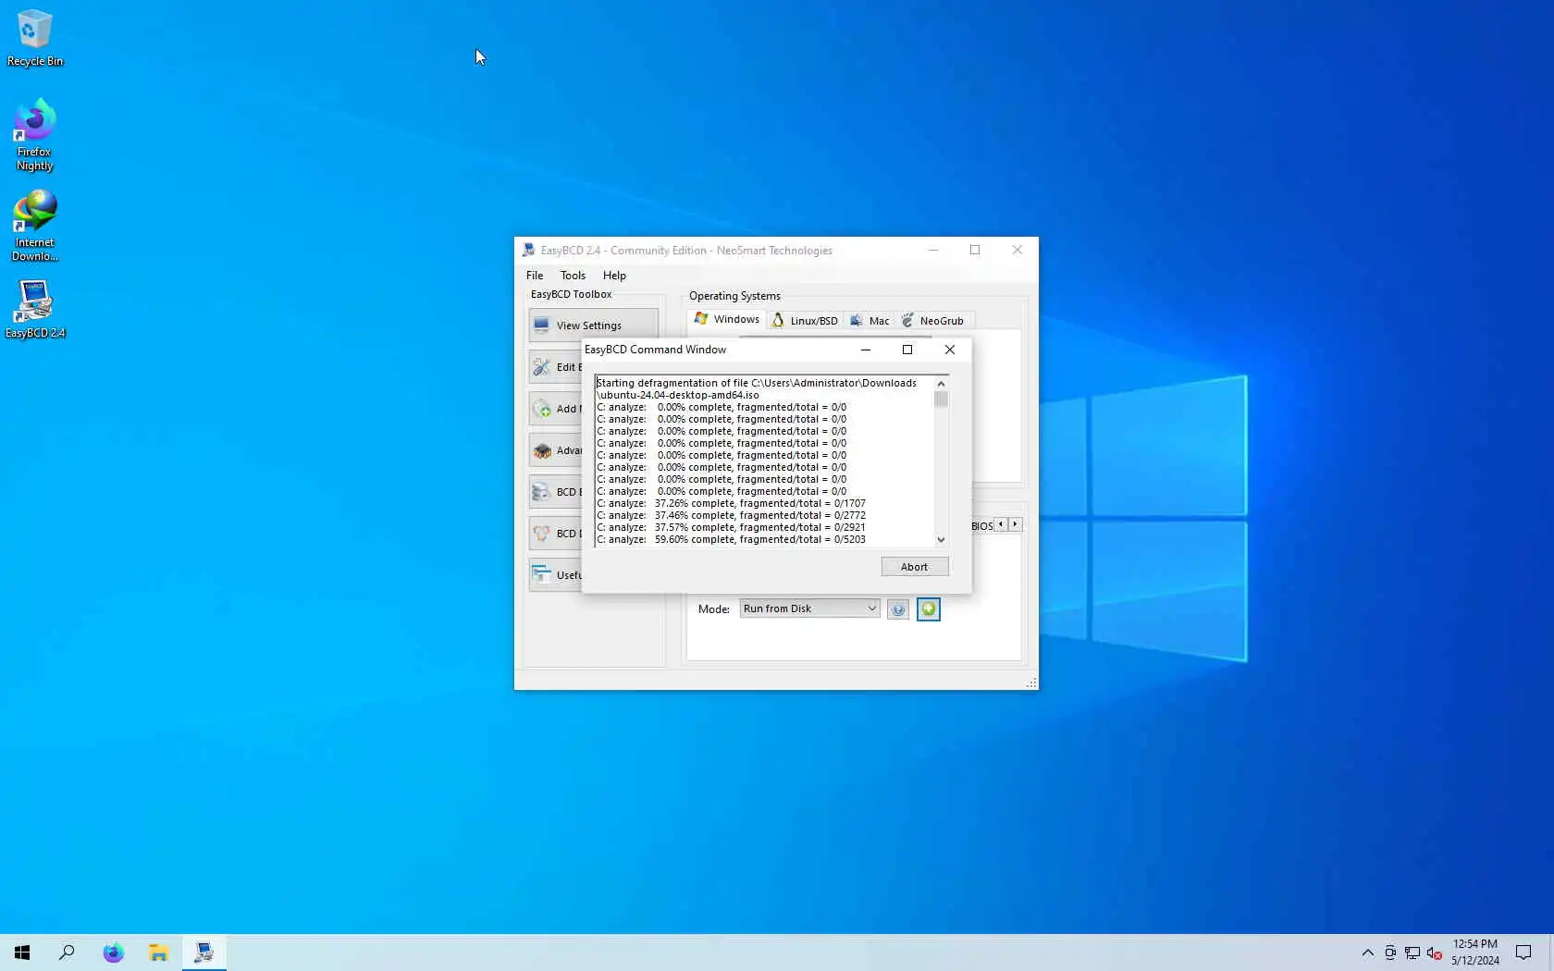This screenshot has width=1554, height=971.
Task: Click the 'Mode:' label
Action: (x=713, y=609)
